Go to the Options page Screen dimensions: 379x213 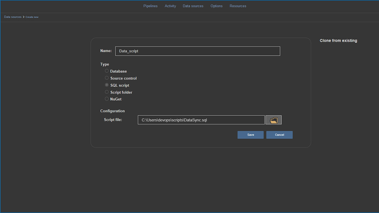(x=216, y=6)
